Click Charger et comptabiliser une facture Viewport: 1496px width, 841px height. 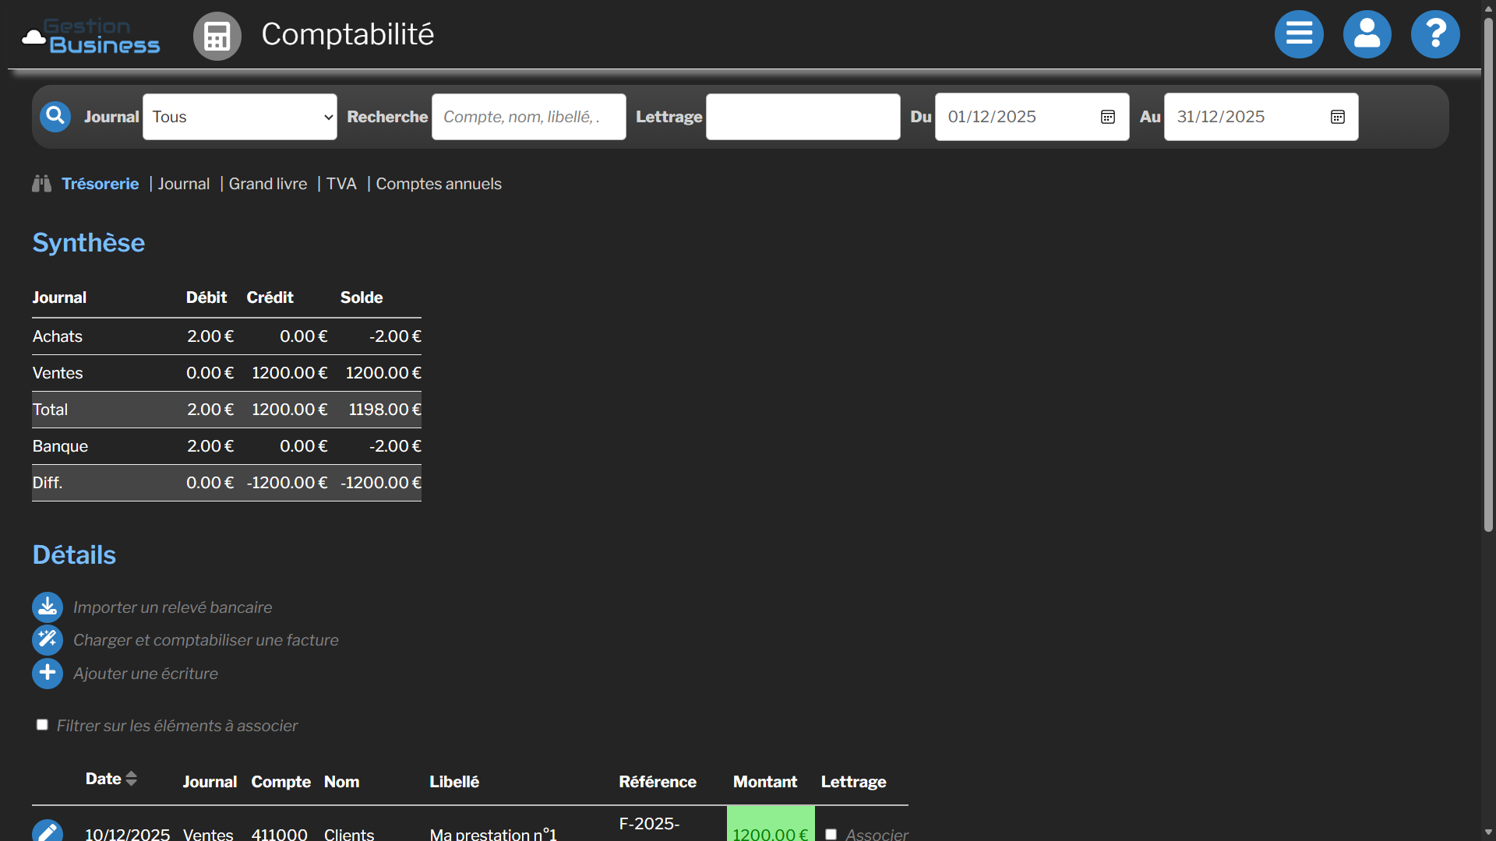click(x=206, y=640)
